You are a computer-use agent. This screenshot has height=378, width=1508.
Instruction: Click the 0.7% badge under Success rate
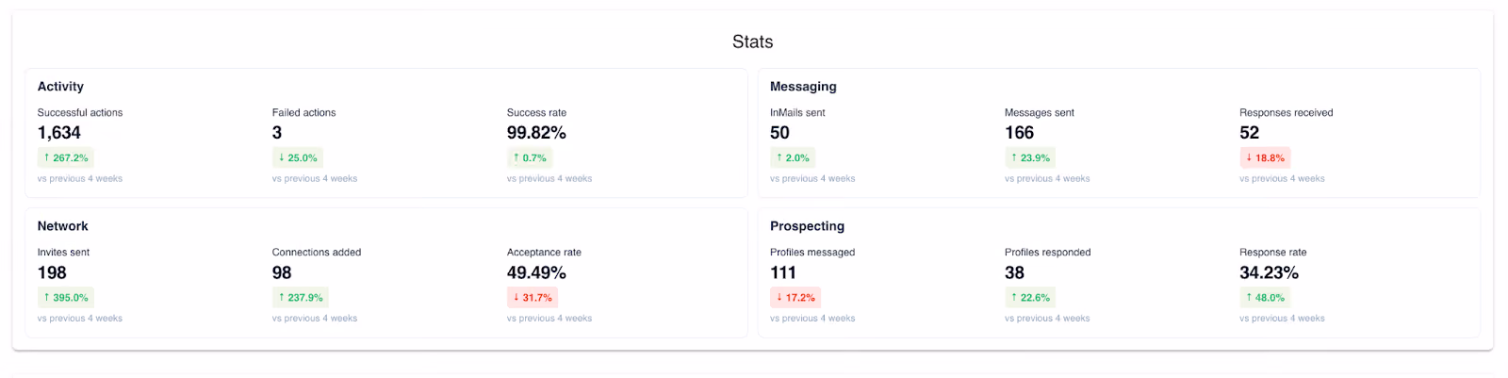530,157
